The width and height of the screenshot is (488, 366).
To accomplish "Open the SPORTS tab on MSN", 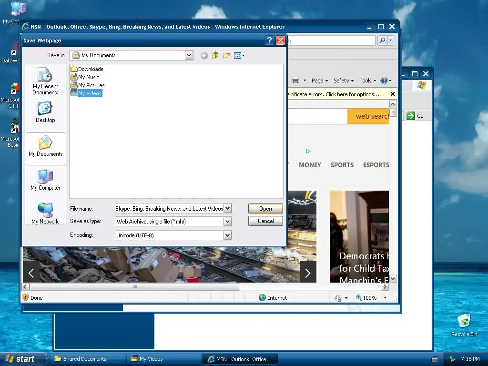I will click(342, 165).
